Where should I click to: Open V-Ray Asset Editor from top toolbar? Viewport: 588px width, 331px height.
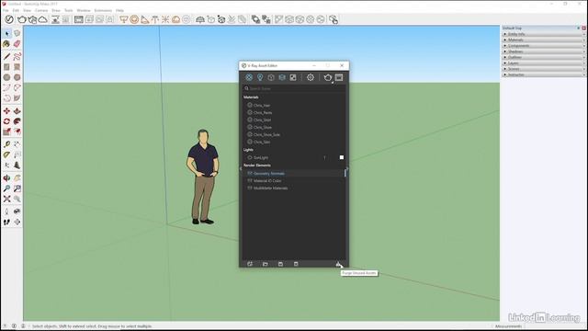coord(9,19)
